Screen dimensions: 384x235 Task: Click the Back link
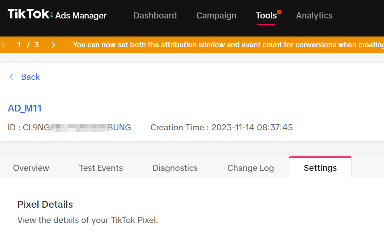click(x=31, y=77)
